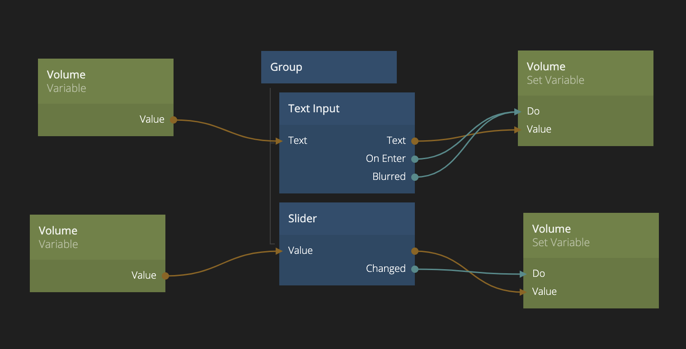Click the Text input arrow on Text Input node
Viewport: 686px width, 349px height.
(x=280, y=141)
